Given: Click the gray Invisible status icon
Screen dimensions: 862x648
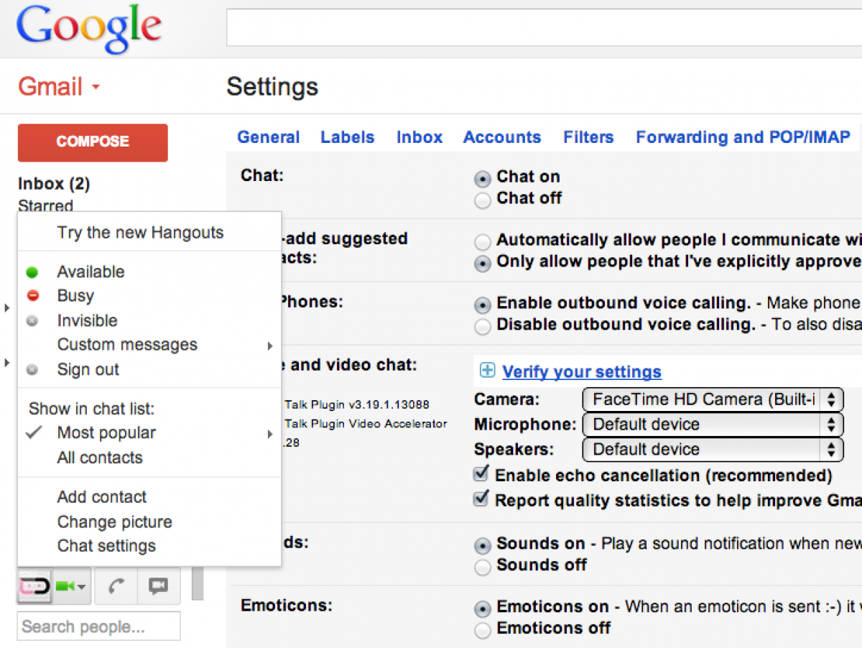Looking at the screenshot, I should [x=32, y=321].
